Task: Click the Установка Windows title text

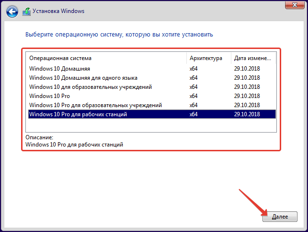Action: pos(58,11)
